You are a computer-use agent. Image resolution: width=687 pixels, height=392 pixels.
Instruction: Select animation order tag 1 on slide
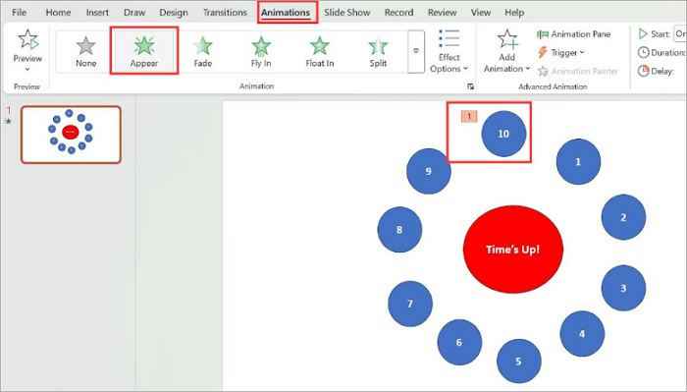pyautogui.click(x=469, y=116)
